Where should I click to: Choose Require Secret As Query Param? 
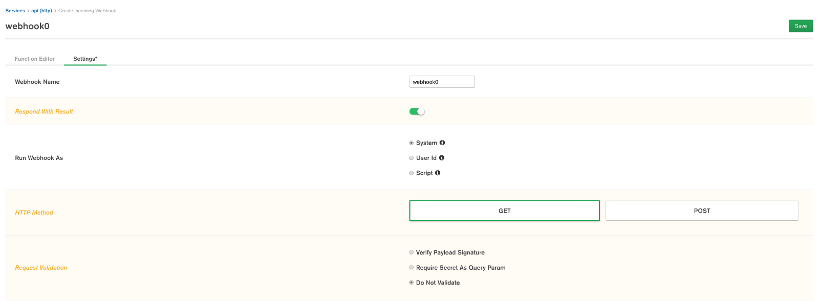click(x=412, y=268)
